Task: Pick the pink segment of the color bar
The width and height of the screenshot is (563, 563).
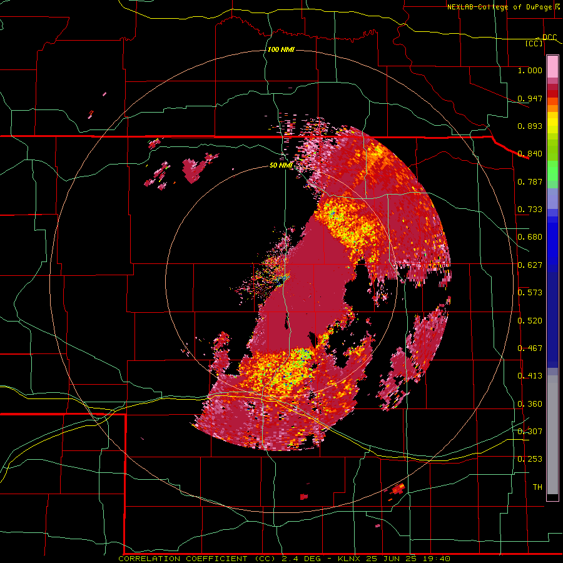Action: click(x=552, y=66)
